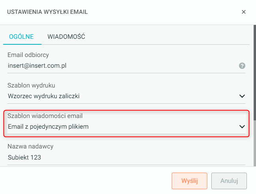Click the 'Email odbiorcy' label
The image size is (256, 194).
28,55
